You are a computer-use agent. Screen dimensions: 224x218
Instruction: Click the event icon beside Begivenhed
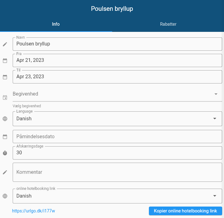coord(5,97)
